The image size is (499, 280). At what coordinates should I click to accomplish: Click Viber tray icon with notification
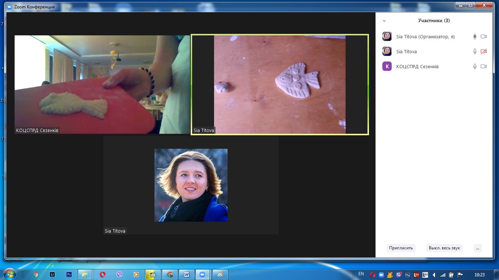(399, 275)
